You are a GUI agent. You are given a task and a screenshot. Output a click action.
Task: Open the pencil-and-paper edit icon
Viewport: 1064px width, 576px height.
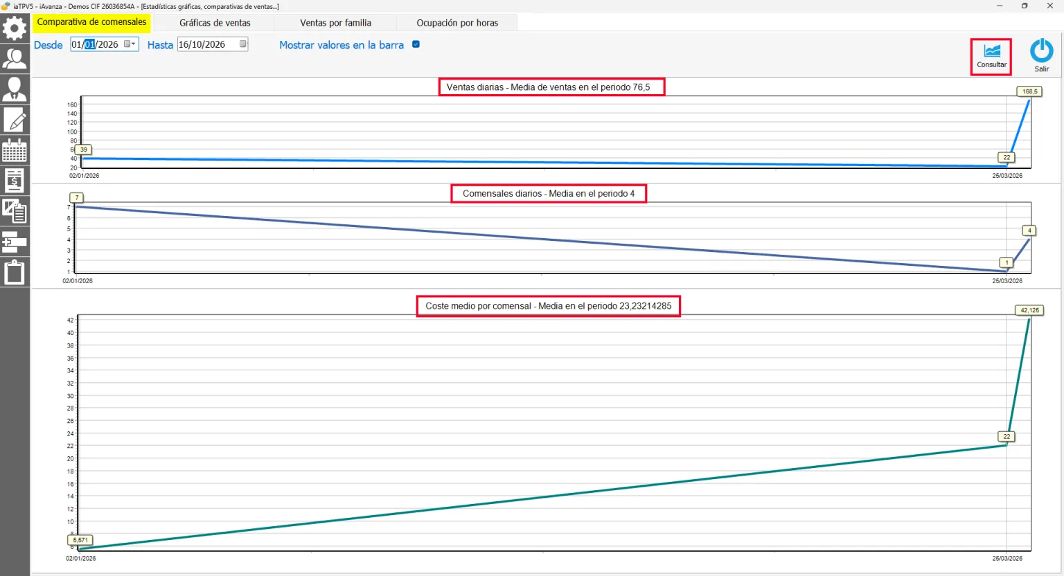tap(15, 120)
